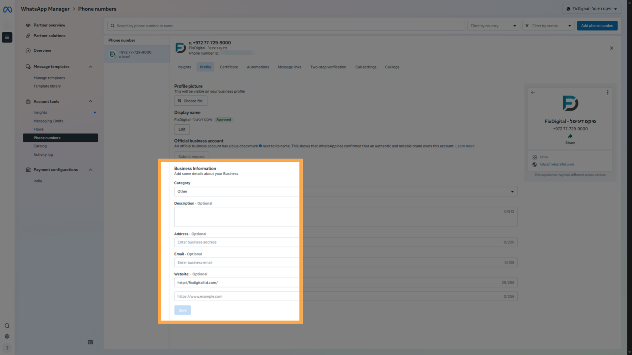Collapse the Account tools section
Screen dimensions: 632x355
click(91, 101)
